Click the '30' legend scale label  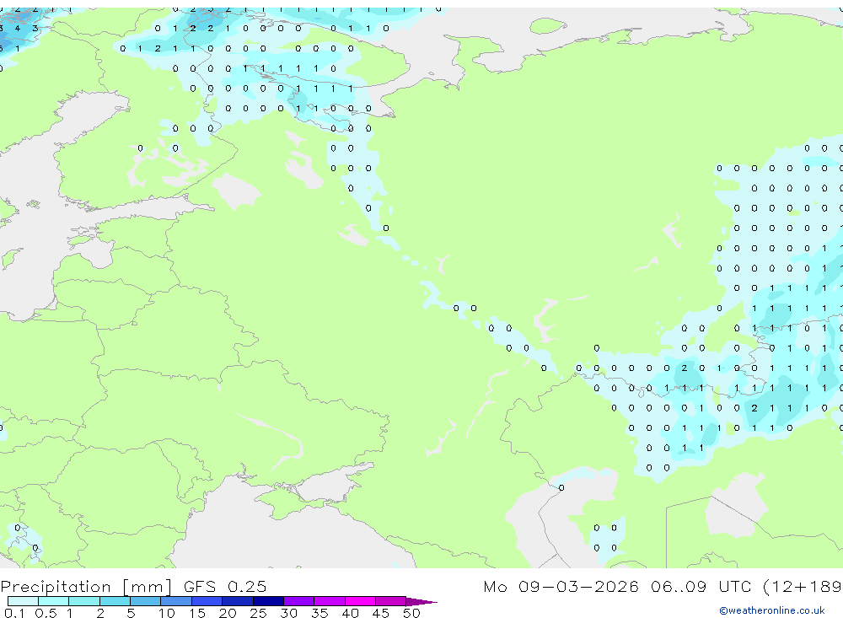pos(288,613)
